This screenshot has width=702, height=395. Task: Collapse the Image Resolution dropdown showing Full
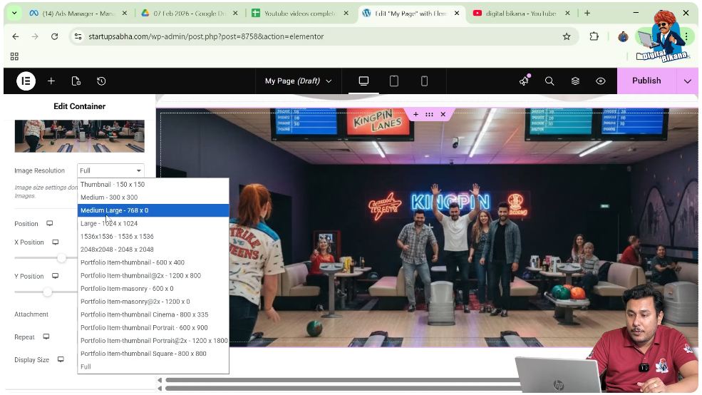click(110, 170)
